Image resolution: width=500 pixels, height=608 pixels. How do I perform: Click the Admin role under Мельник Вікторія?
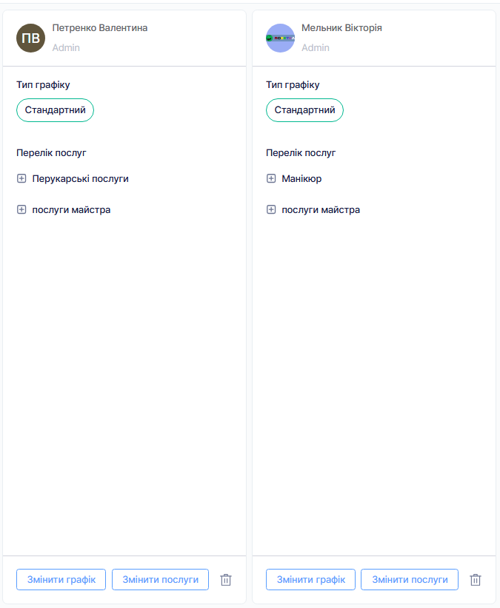pyautogui.click(x=316, y=47)
